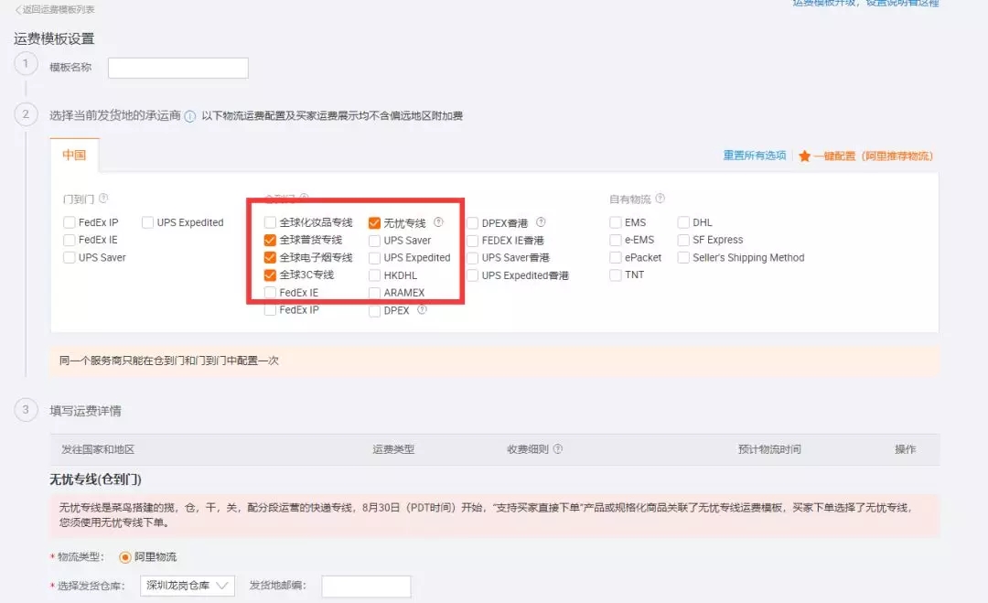Click the help icon next to DPEX香港
The height and width of the screenshot is (603, 988).
point(541,221)
